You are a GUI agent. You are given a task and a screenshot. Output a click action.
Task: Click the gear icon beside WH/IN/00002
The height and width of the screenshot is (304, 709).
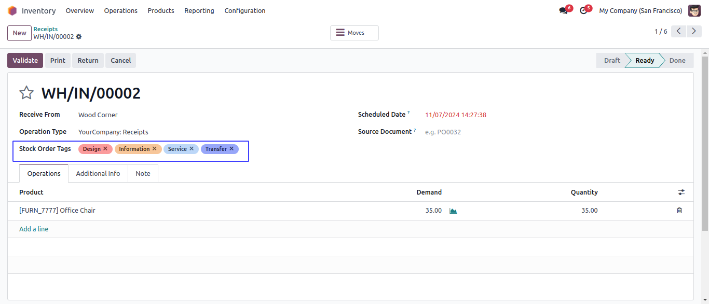[79, 37]
